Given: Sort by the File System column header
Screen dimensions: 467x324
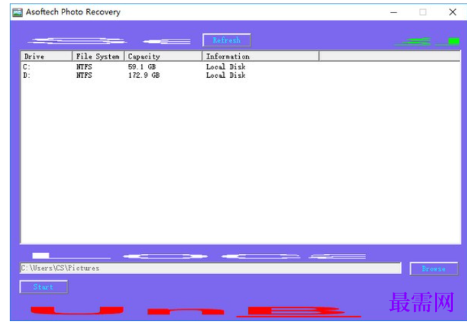Looking at the screenshot, I should pos(98,56).
